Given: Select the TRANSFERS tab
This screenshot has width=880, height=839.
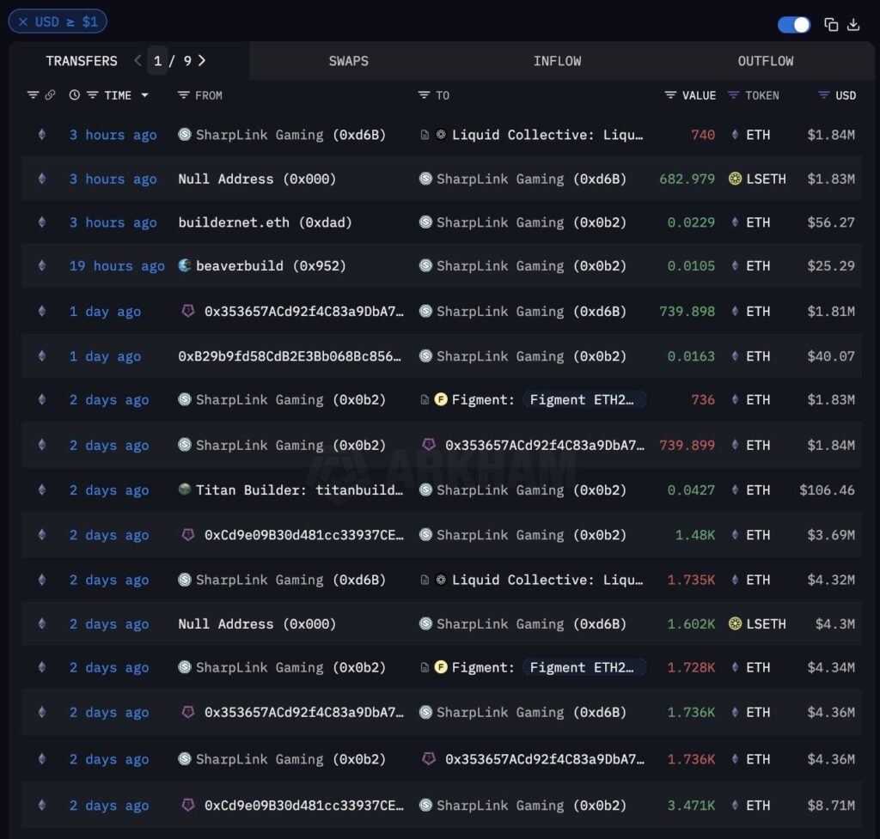Looking at the screenshot, I should click(82, 61).
